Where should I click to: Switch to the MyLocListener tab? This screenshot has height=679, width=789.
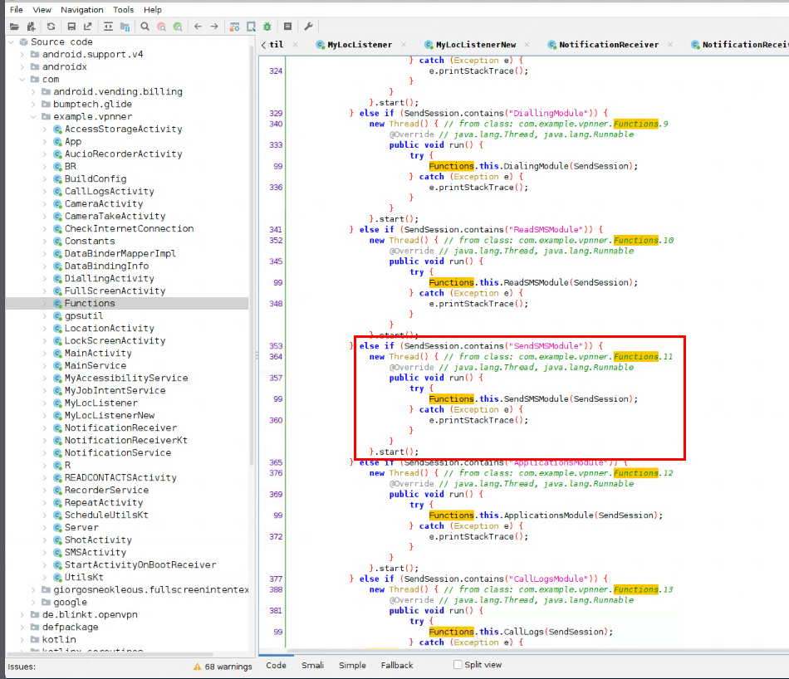(x=359, y=45)
